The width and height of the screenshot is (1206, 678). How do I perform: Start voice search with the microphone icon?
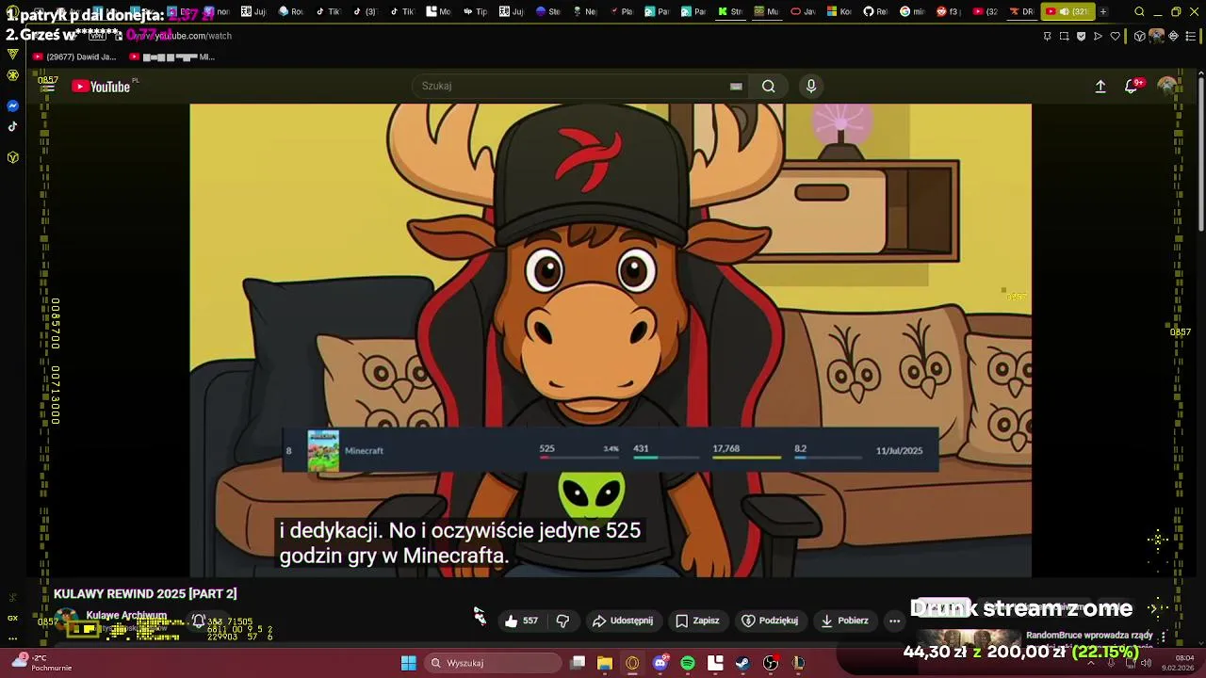point(811,86)
